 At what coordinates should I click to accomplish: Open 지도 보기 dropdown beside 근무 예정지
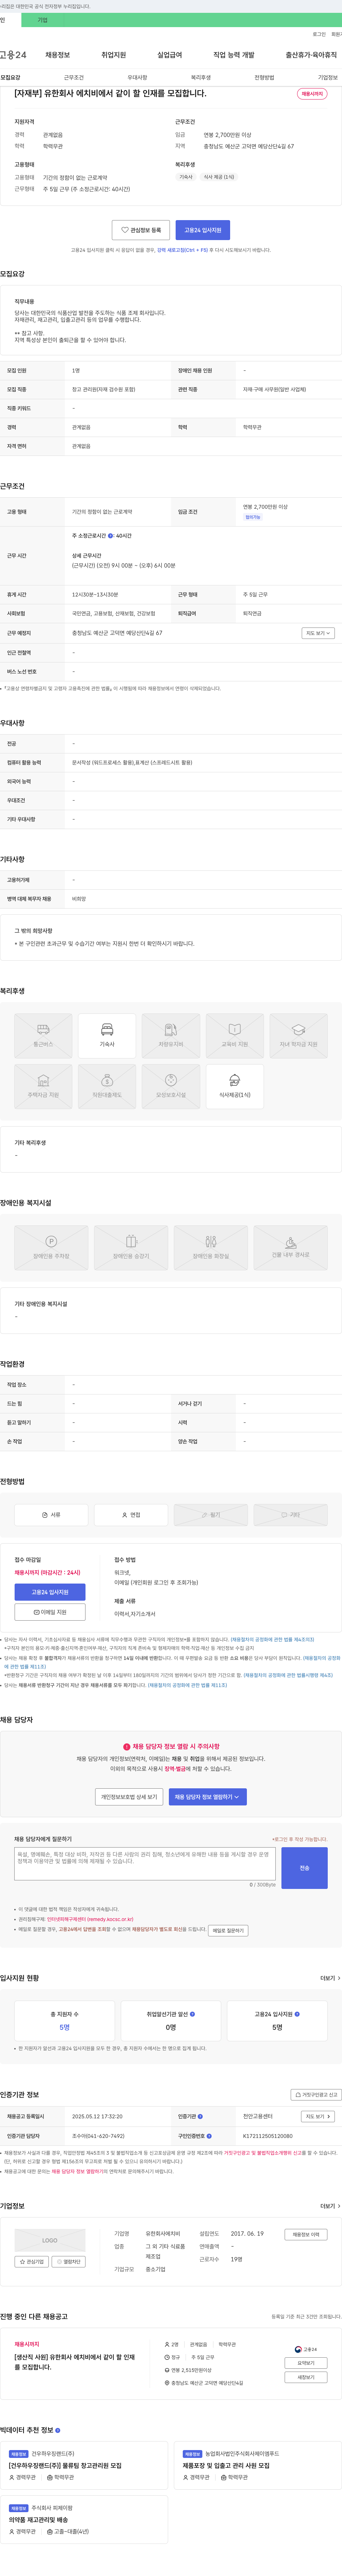pyautogui.click(x=318, y=633)
